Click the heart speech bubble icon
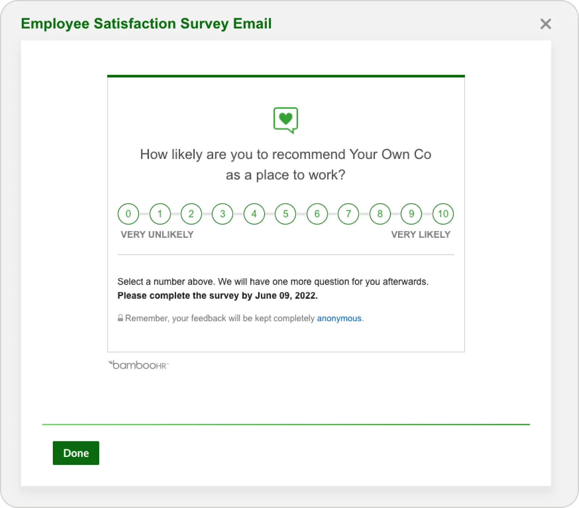This screenshot has height=508, width=579. coord(286,120)
